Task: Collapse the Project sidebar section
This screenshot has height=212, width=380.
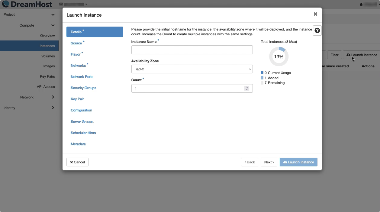Action: point(53,14)
